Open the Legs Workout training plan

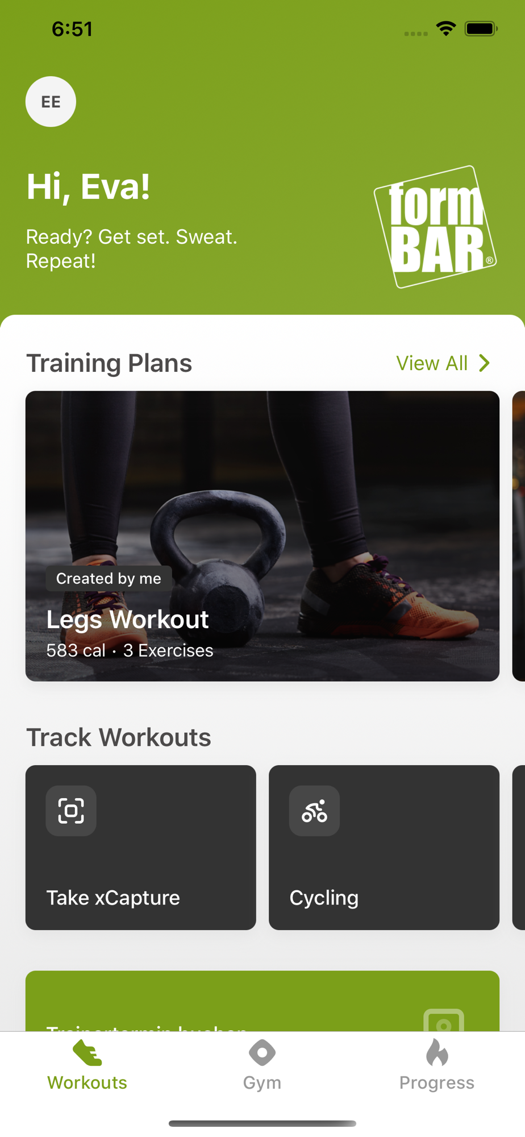click(262, 536)
